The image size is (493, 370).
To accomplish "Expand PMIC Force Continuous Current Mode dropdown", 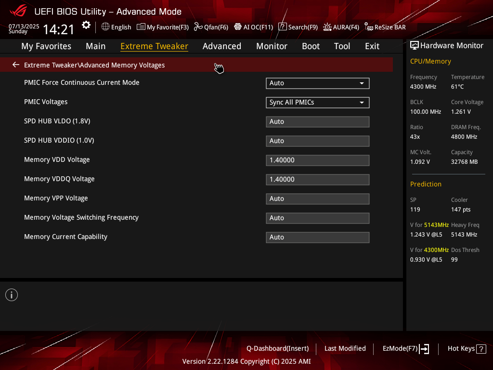I will point(318,83).
